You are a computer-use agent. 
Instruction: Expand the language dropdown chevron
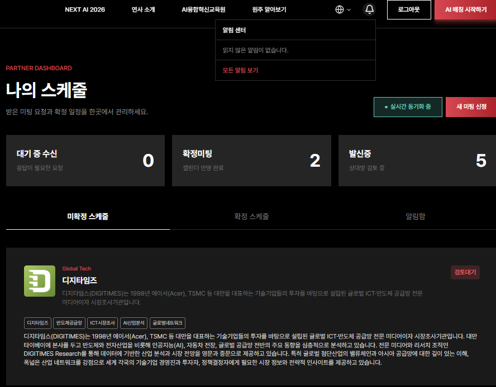(x=349, y=10)
